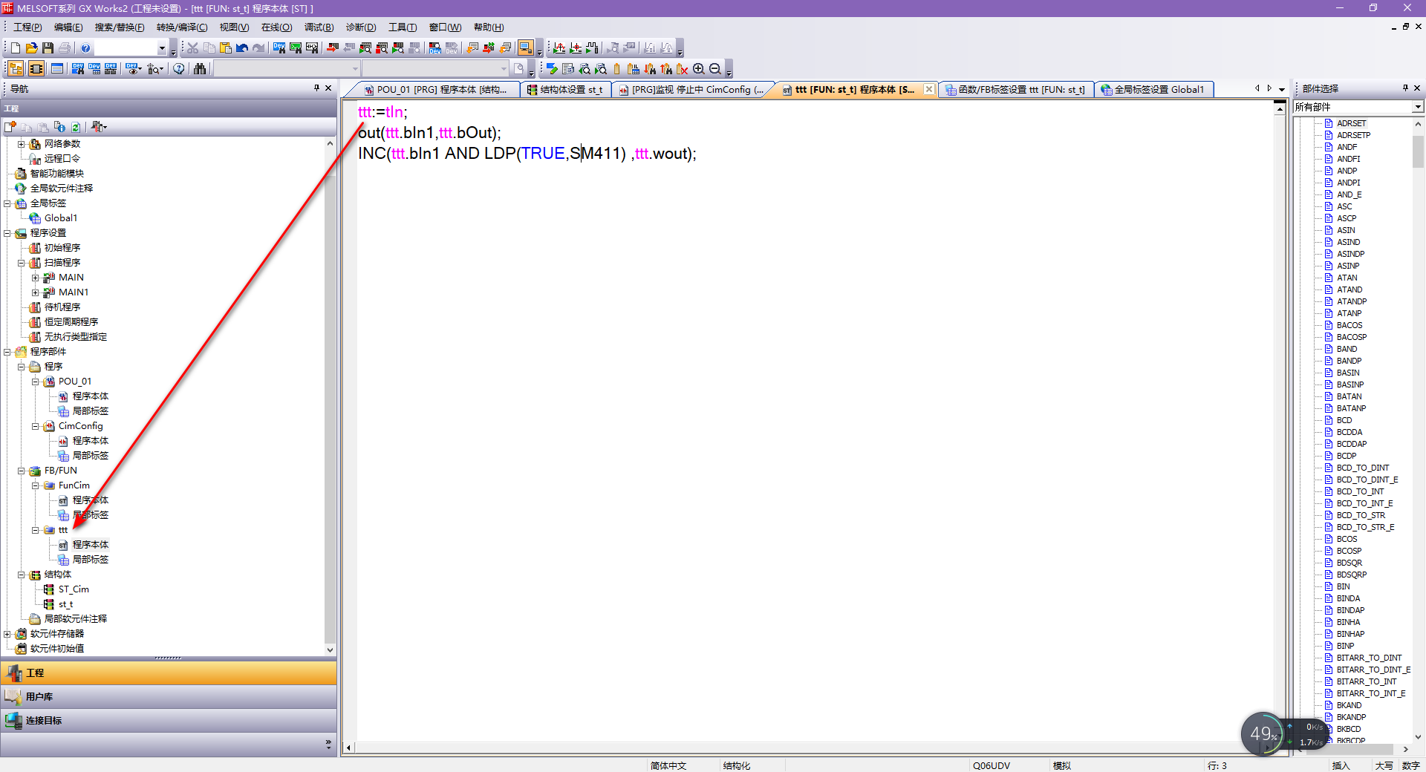1426x772 pixels.
Task: Open the 所有部件 dropdown list
Action: click(1417, 108)
